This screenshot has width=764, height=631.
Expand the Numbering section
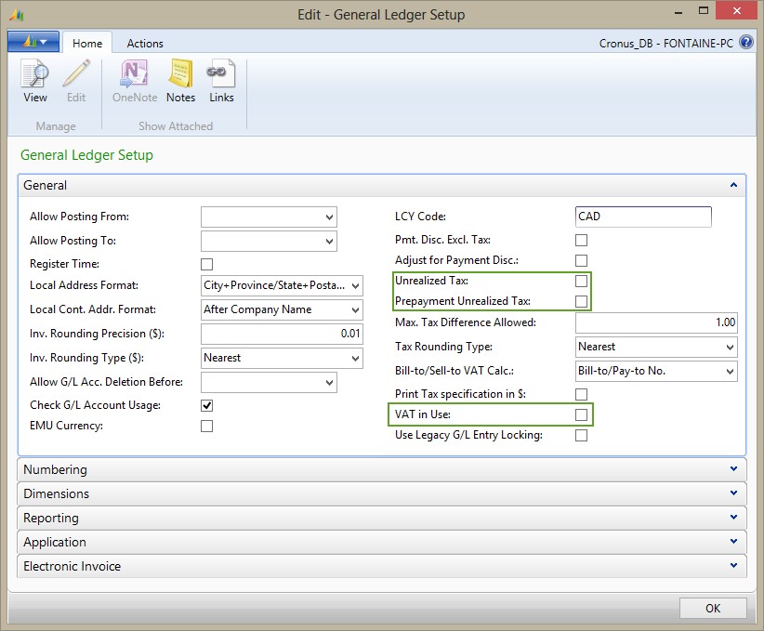(733, 468)
